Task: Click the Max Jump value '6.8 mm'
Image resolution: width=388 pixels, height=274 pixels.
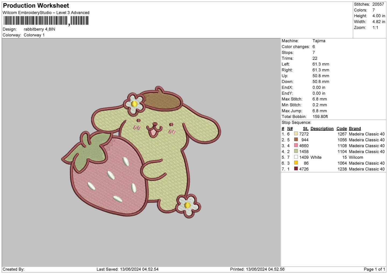Action: [320, 111]
